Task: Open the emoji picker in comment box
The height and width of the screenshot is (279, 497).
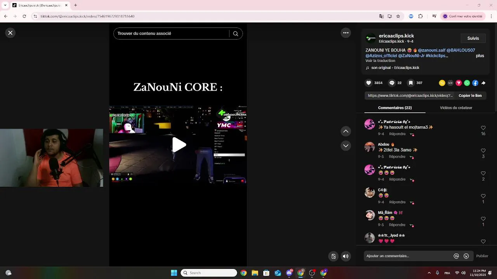Action: pos(466,256)
